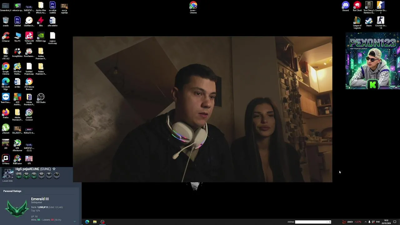Open the Joven Chrome profile shortcut
Screen dimensions: 400x225
point(193,7)
